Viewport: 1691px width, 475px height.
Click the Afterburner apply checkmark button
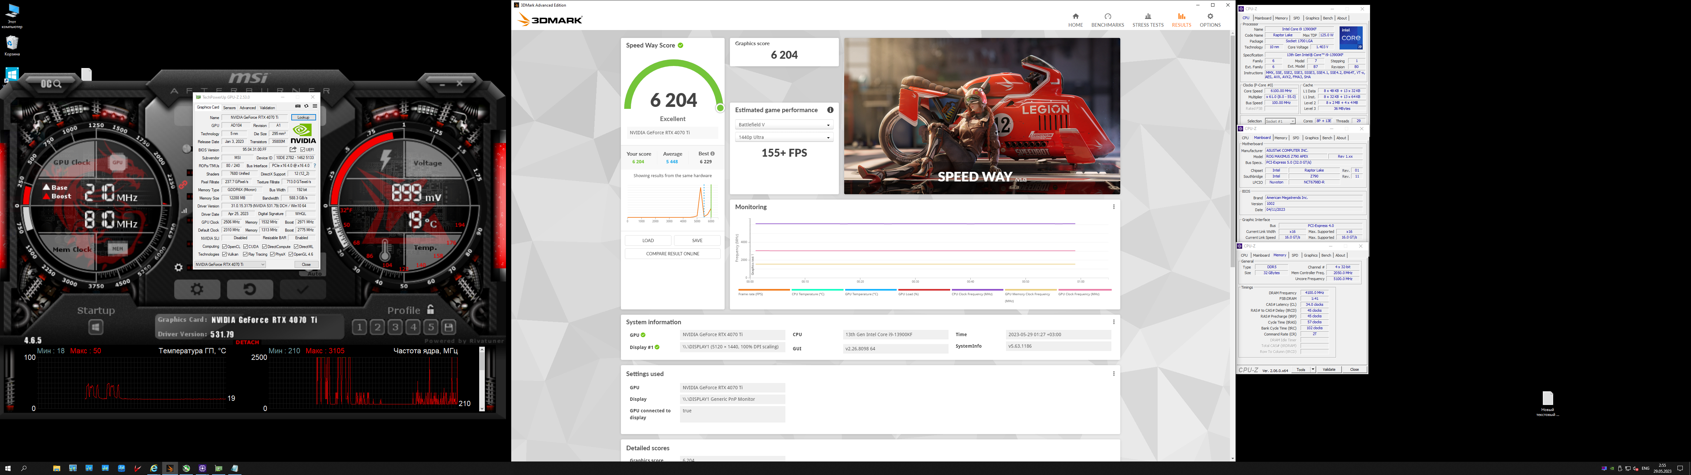302,289
